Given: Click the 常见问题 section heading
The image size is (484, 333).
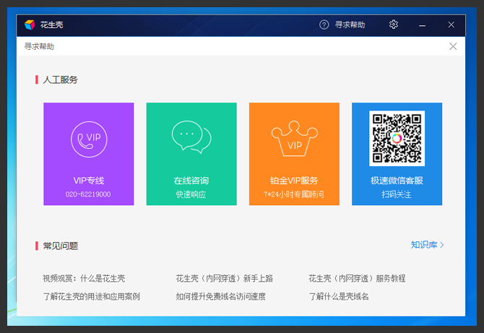Looking at the screenshot, I should tap(60, 246).
